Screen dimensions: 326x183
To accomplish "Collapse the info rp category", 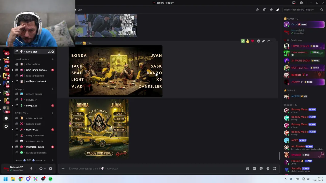I will pyautogui.click(x=19, y=89).
